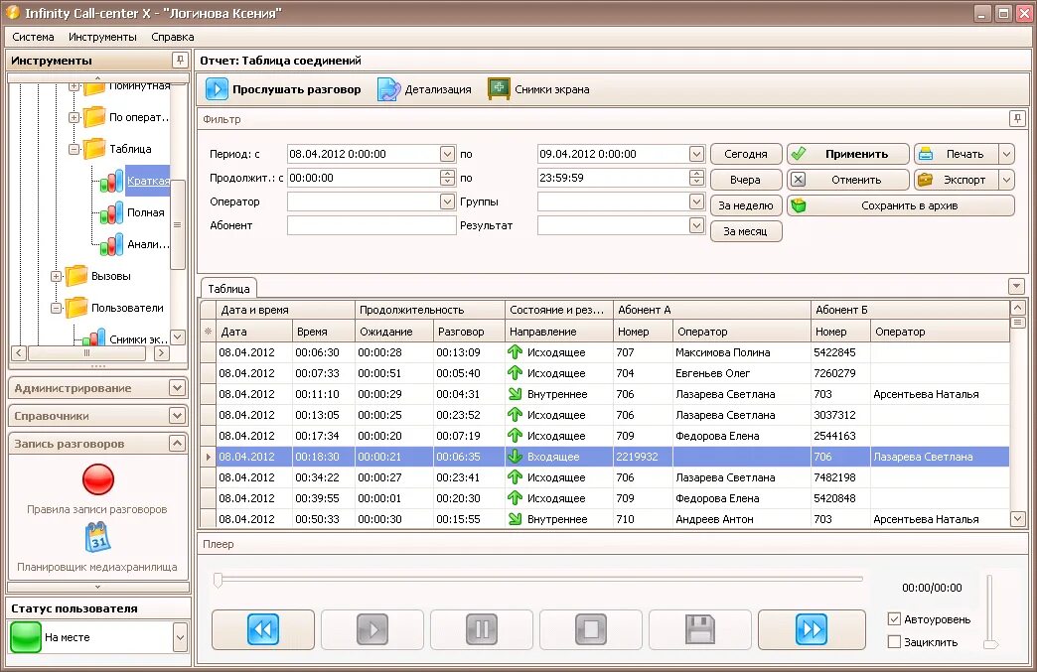Collapse the Запись разговоров section
This screenshot has height=672, width=1037.
pos(177,444)
